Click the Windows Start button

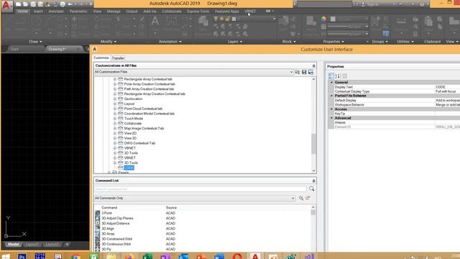(6, 256)
